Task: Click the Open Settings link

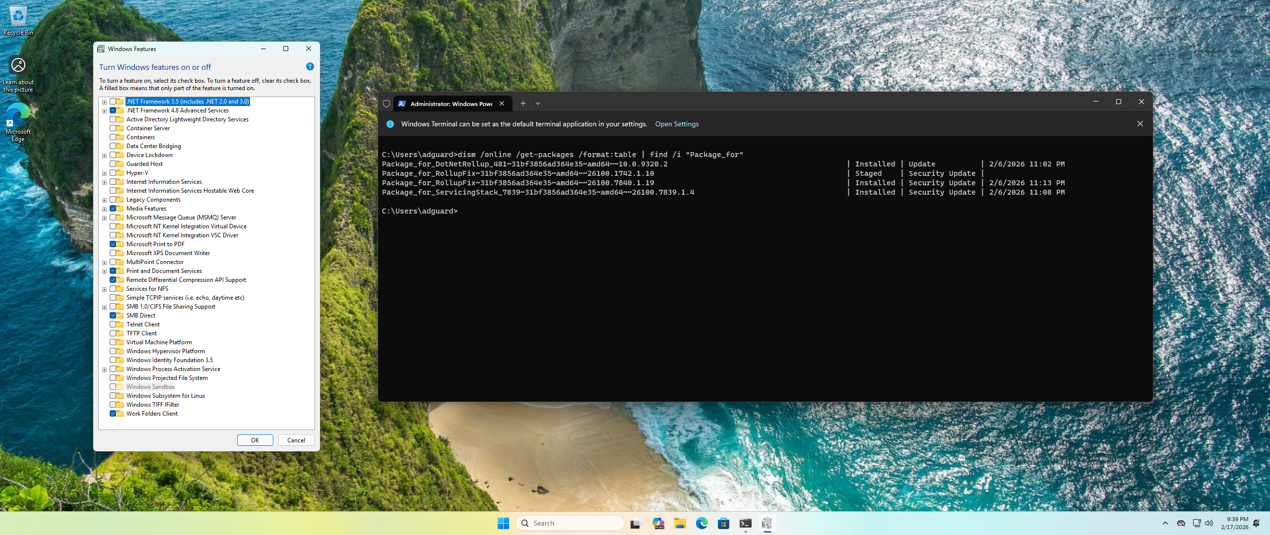Action: 677,124
